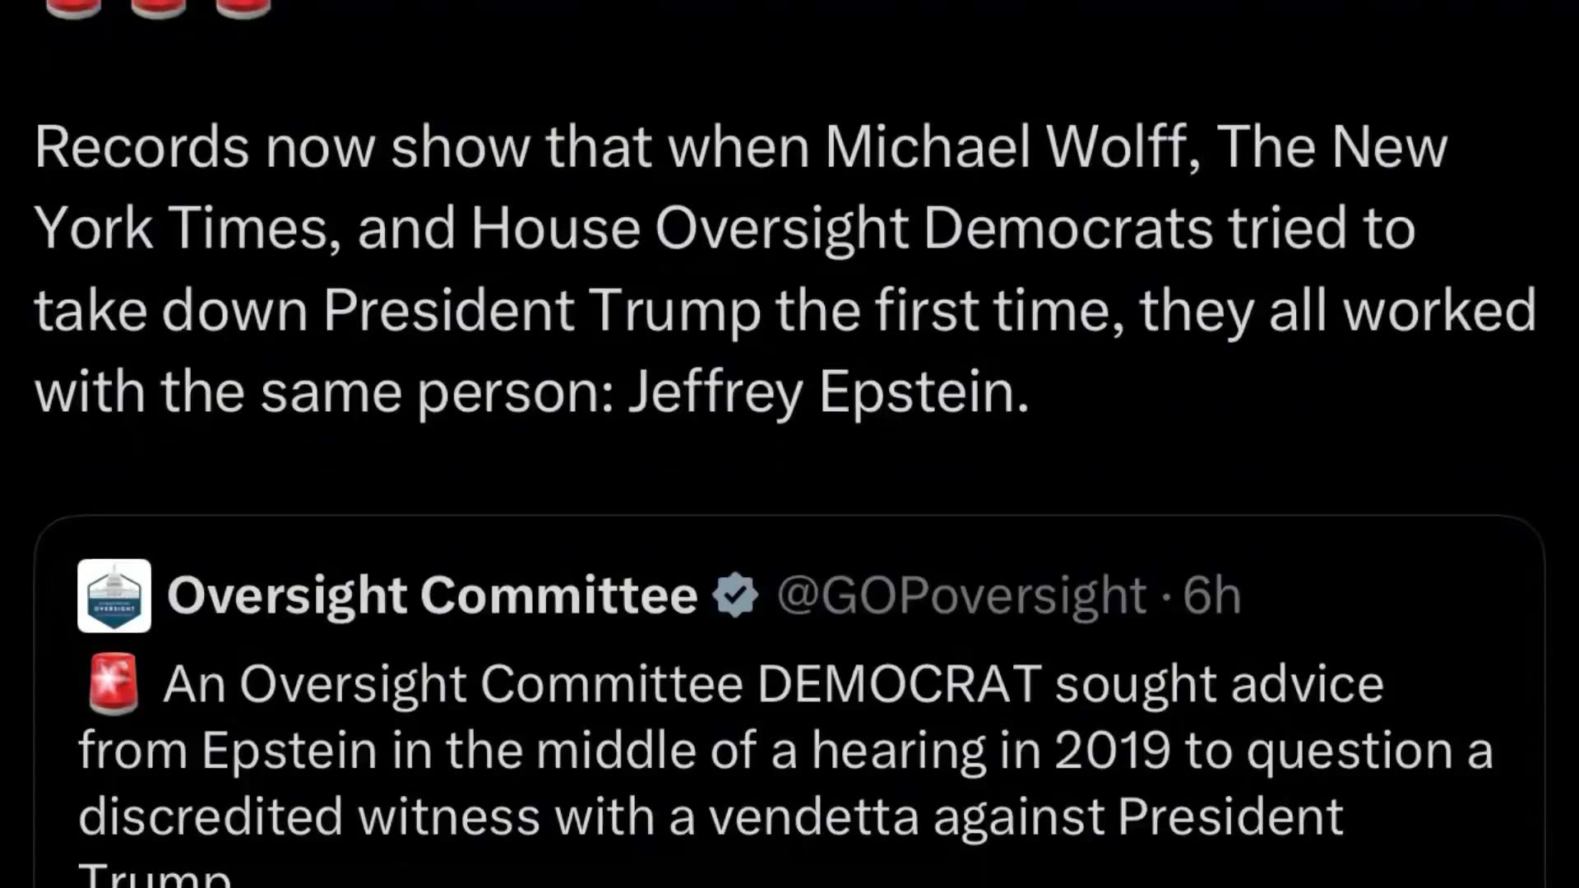Click the first siren emoji at top
The width and height of the screenshot is (1579, 888).
coord(73,8)
